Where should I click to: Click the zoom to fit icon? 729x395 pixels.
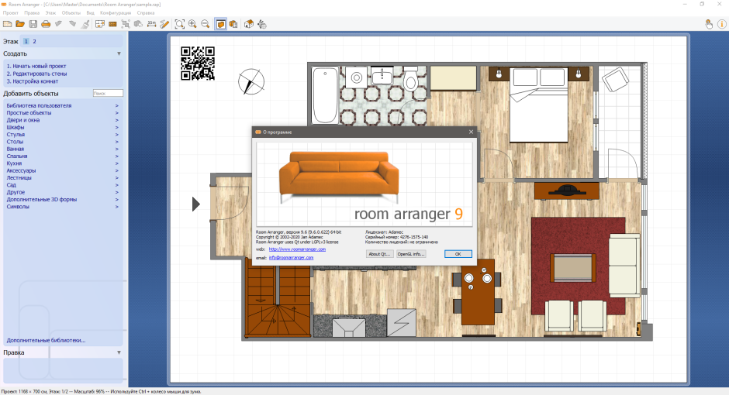179,24
